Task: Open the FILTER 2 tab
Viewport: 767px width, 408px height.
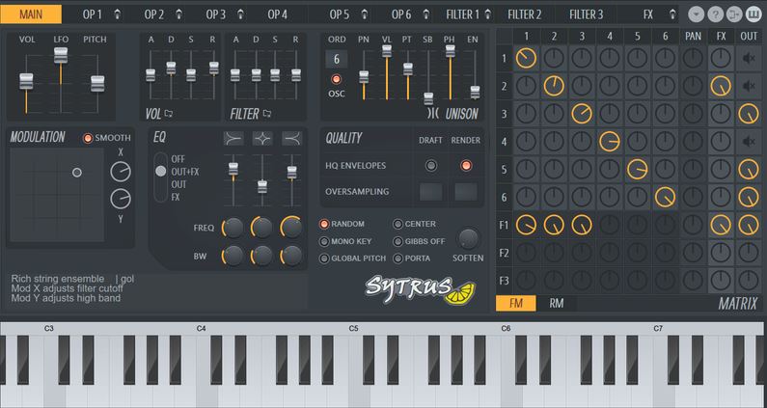Action: (525, 14)
